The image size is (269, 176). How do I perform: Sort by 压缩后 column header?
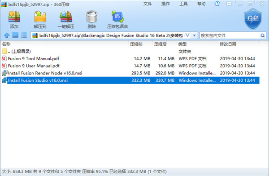click(160, 44)
